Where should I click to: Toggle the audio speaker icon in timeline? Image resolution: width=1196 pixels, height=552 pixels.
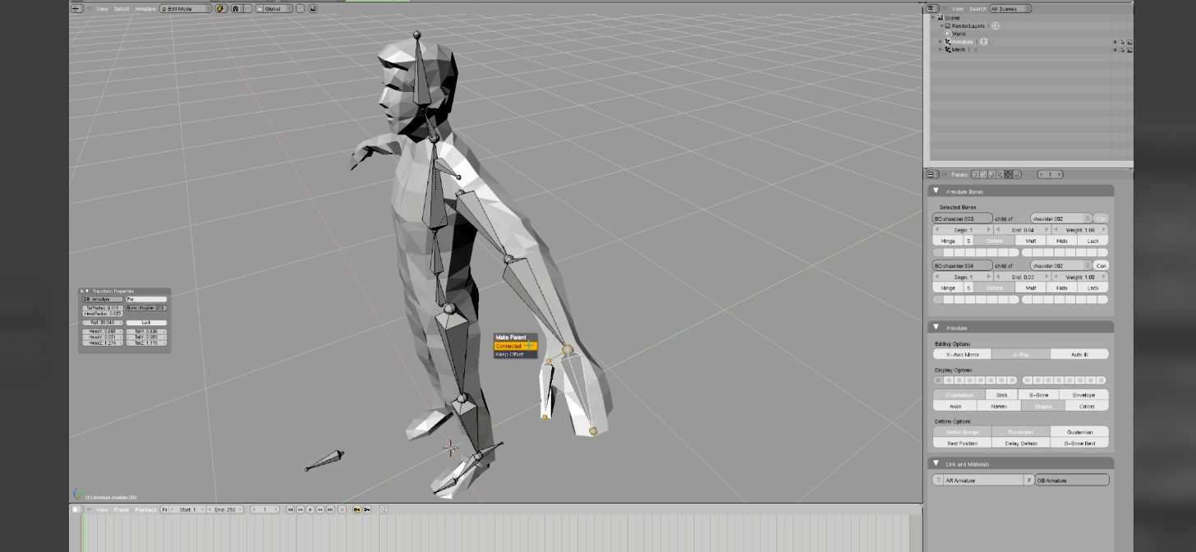[384, 509]
